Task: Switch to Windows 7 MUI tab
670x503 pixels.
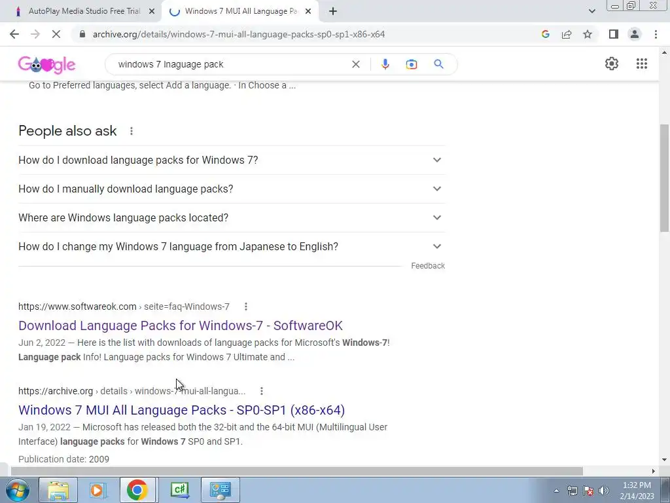Action: tap(241, 11)
